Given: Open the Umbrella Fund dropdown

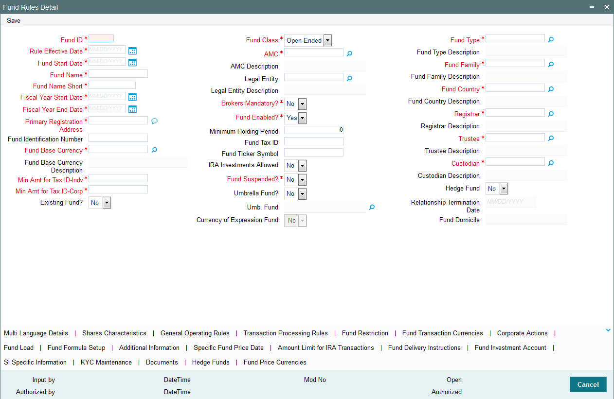Looking at the screenshot, I should click(295, 193).
